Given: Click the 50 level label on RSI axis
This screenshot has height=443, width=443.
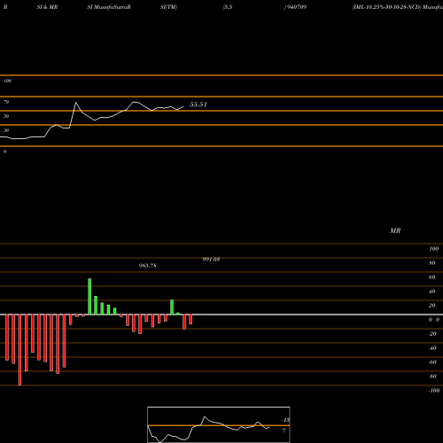Looking at the screenshot, I should tap(6, 116).
